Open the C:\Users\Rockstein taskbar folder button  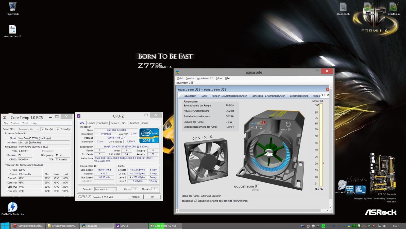(62, 226)
